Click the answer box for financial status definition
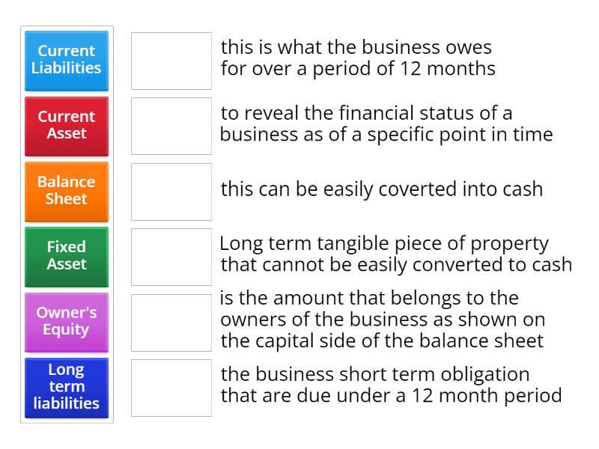The image size is (599, 449). 171,126
